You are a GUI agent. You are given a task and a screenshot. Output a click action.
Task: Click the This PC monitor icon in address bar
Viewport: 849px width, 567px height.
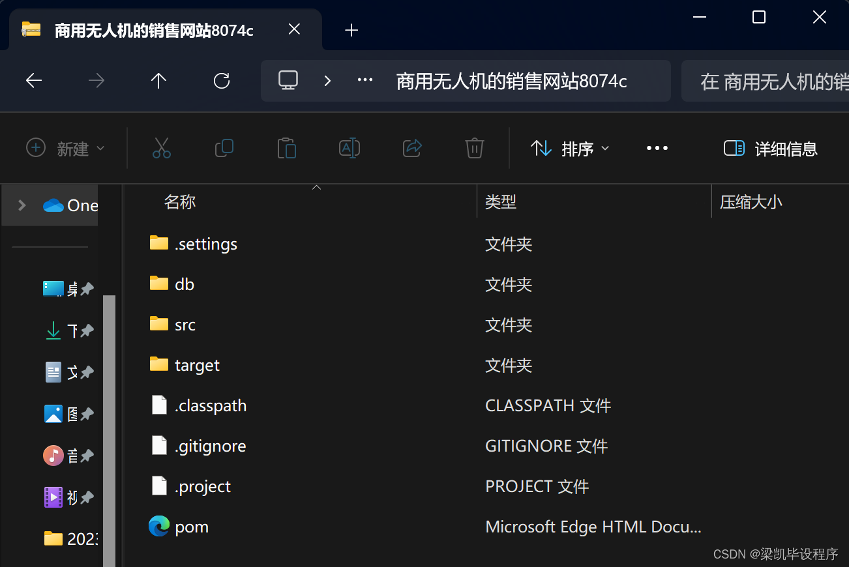click(x=288, y=80)
